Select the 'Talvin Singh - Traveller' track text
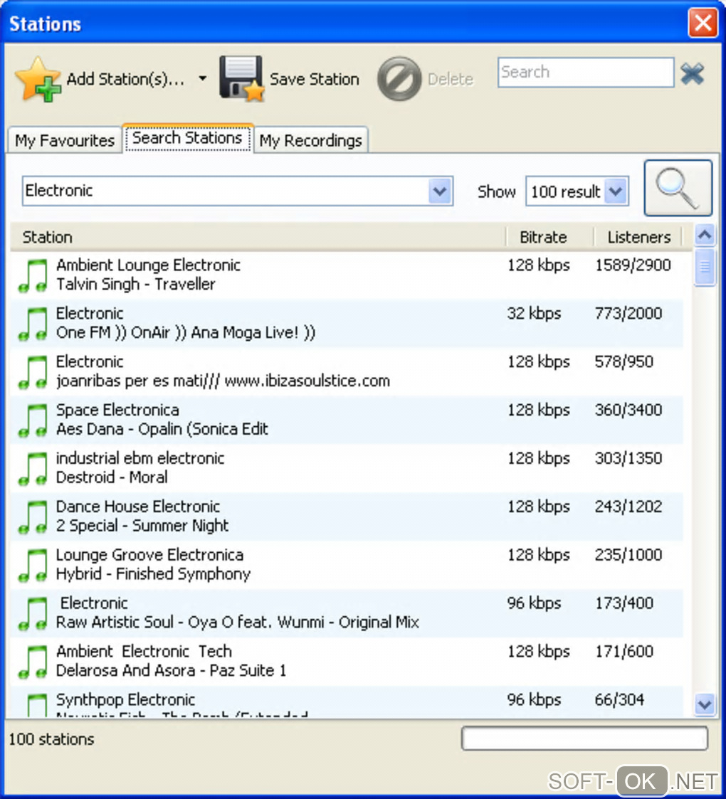The width and height of the screenshot is (726, 799). tap(136, 284)
